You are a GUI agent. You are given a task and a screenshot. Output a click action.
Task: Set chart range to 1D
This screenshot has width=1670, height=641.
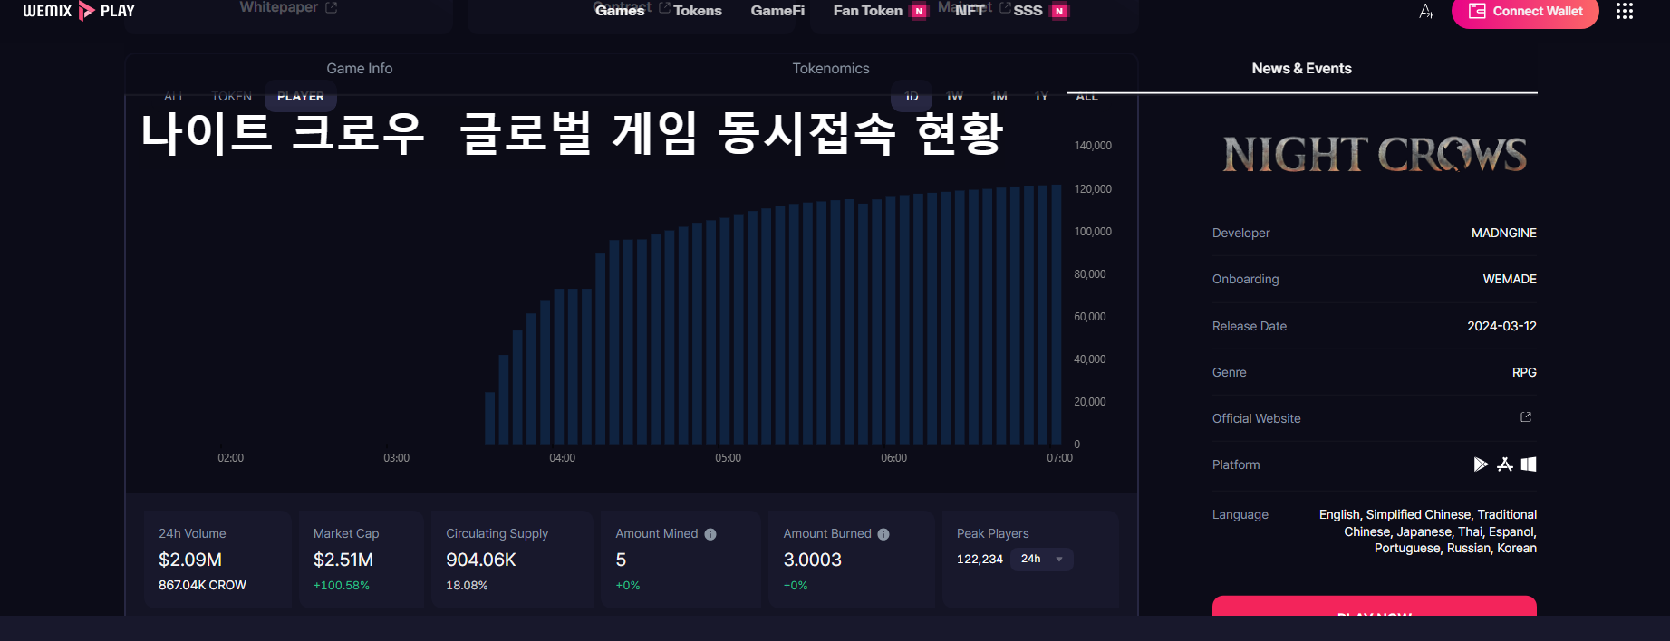coord(912,96)
